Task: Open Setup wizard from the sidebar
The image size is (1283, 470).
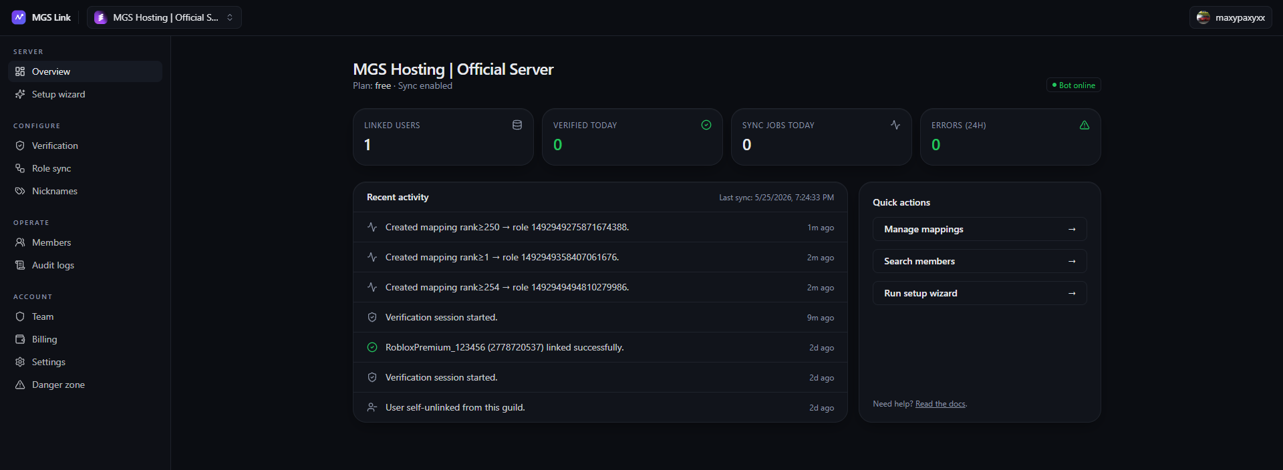Action: point(85,94)
